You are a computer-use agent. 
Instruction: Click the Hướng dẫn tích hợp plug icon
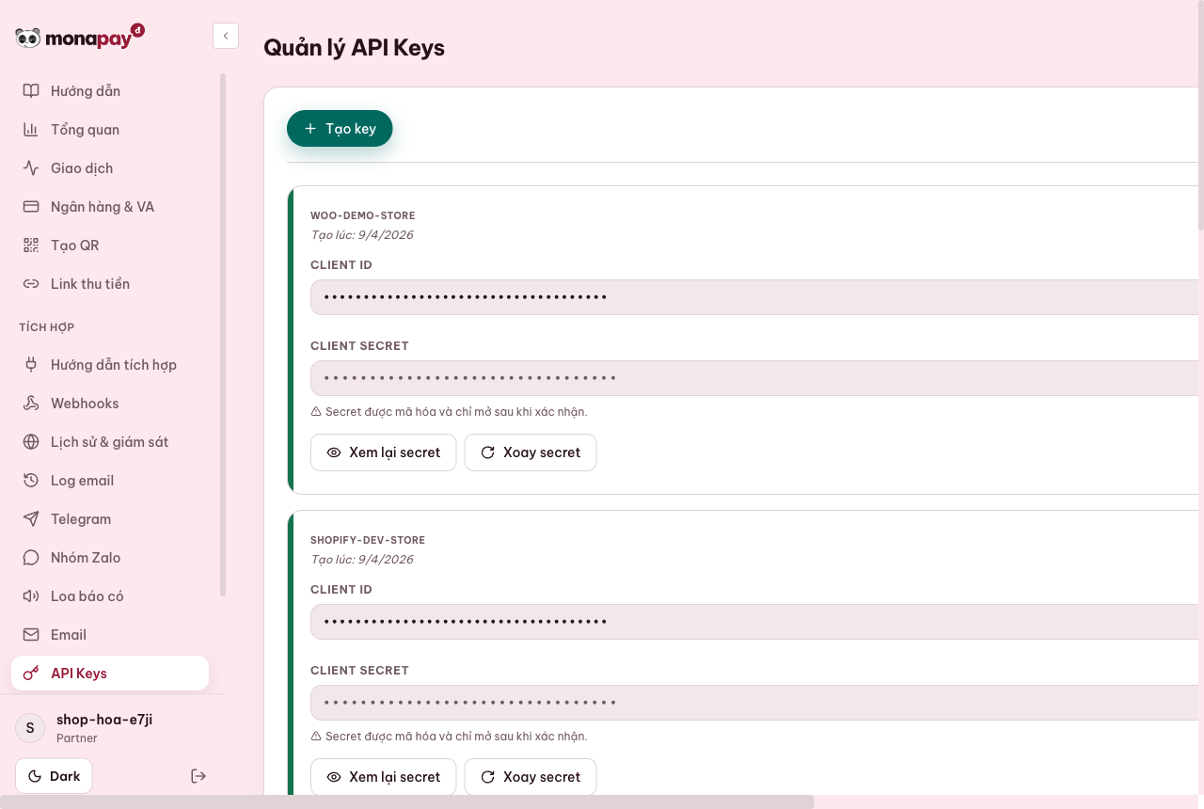[31, 365]
